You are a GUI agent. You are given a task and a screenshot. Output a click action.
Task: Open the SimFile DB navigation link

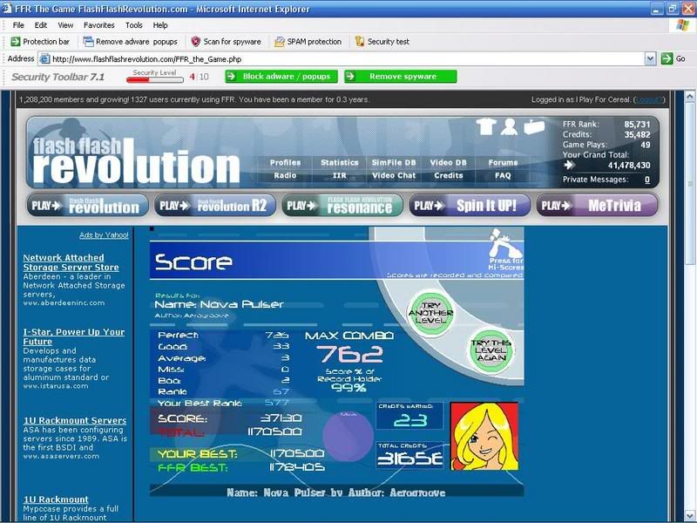393,162
